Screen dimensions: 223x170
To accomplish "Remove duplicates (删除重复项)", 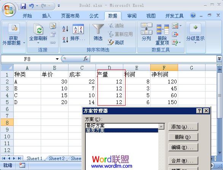I will coord(162,34).
